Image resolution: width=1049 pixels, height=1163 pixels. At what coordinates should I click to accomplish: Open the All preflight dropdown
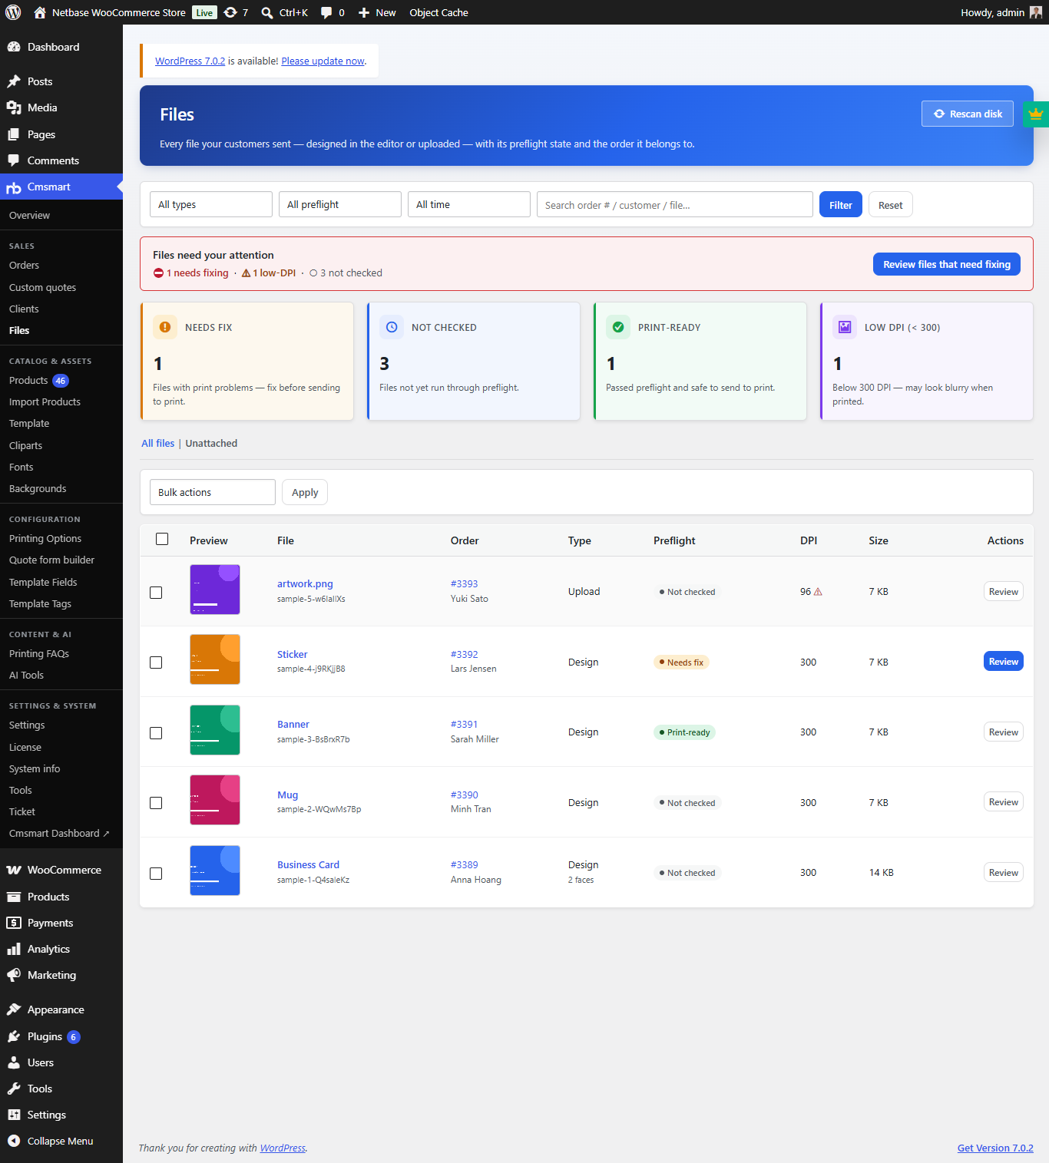[340, 204]
